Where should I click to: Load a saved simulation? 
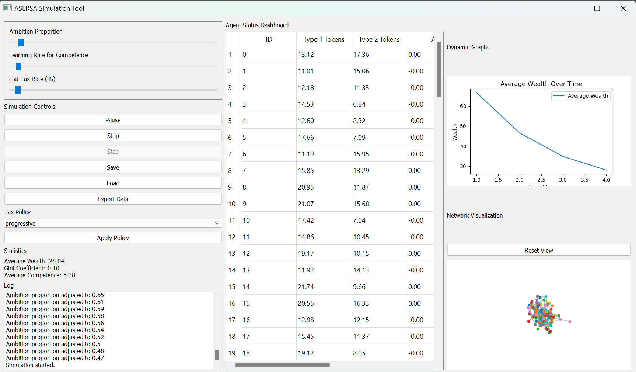[113, 183]
